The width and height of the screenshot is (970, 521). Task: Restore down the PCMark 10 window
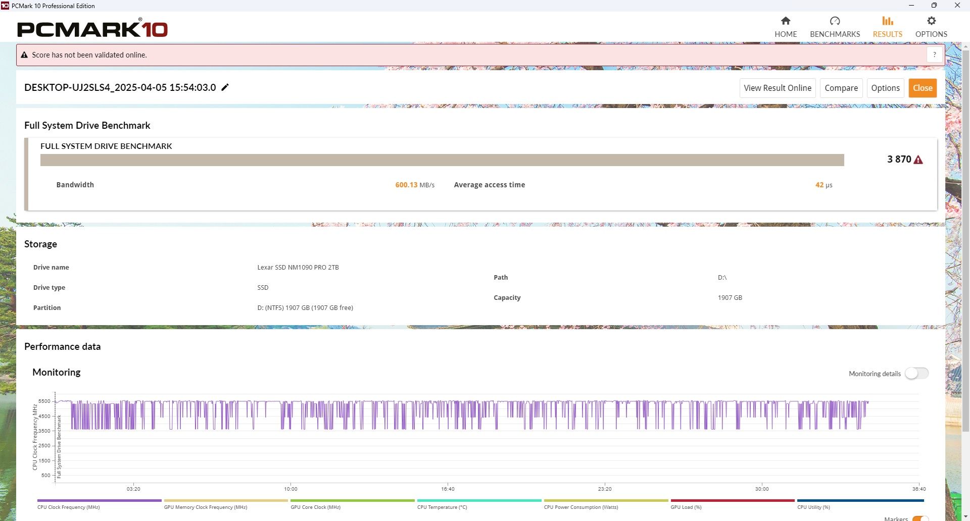pos(934,6)
